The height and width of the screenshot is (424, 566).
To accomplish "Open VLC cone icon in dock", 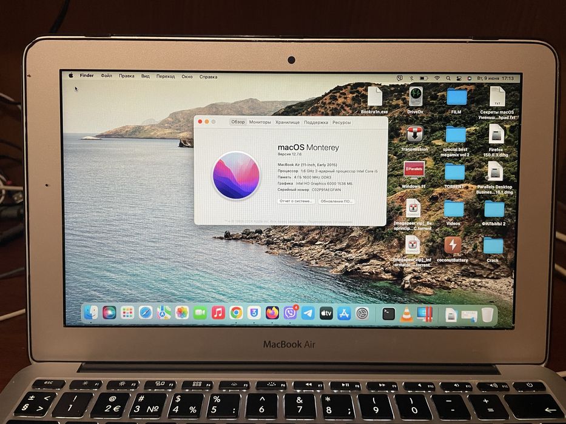I will tap(406, 314).
